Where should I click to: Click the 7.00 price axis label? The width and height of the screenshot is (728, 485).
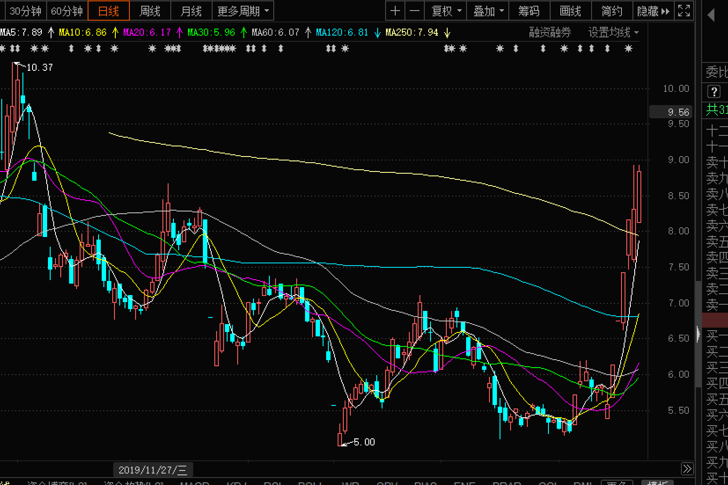click(678, 303)
